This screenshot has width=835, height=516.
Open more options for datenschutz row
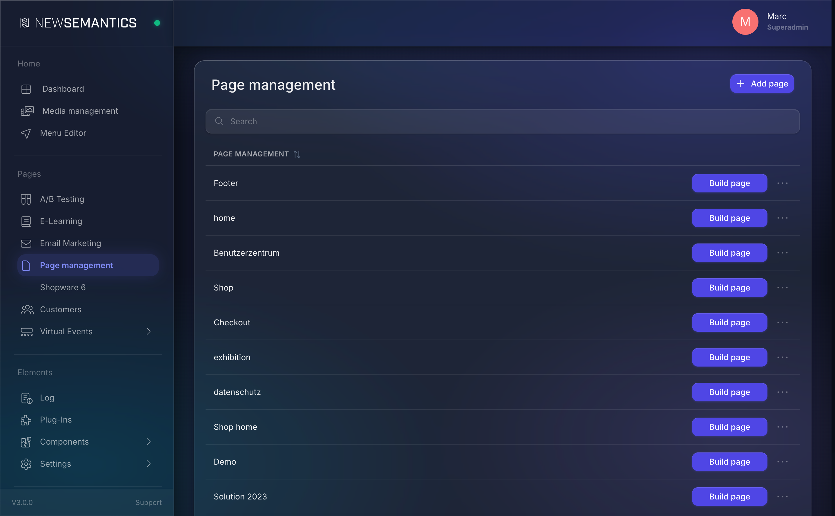[x=783, y=392]
